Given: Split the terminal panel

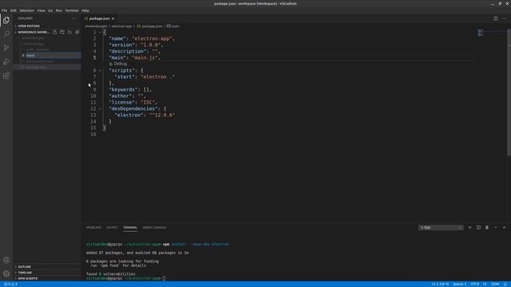Looking at the screenshot, I should [478, 227].
